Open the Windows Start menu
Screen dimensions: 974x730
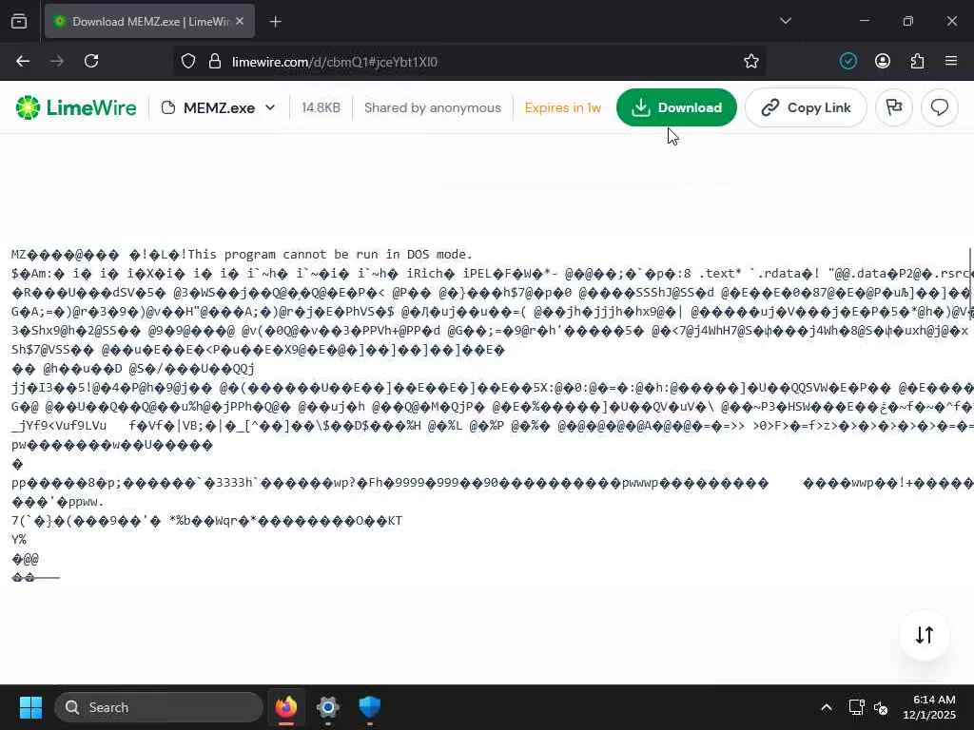30,707
